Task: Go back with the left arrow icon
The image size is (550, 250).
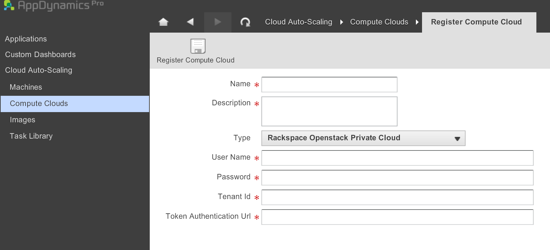Action: point(190,22)
